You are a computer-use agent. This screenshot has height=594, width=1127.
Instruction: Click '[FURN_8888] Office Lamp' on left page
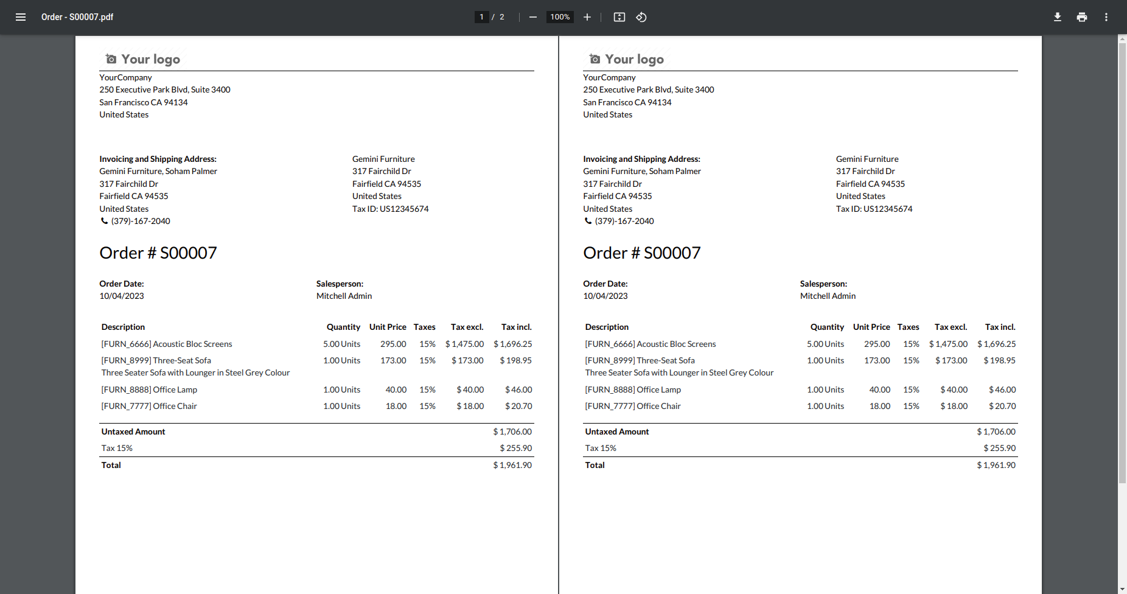149,390
